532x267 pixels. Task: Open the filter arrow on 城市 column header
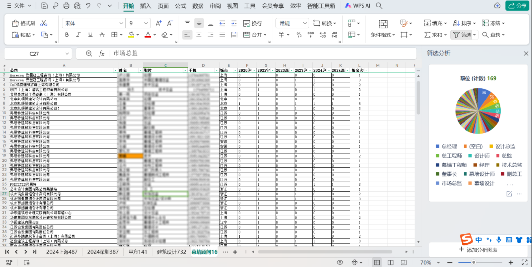(234, 70)
